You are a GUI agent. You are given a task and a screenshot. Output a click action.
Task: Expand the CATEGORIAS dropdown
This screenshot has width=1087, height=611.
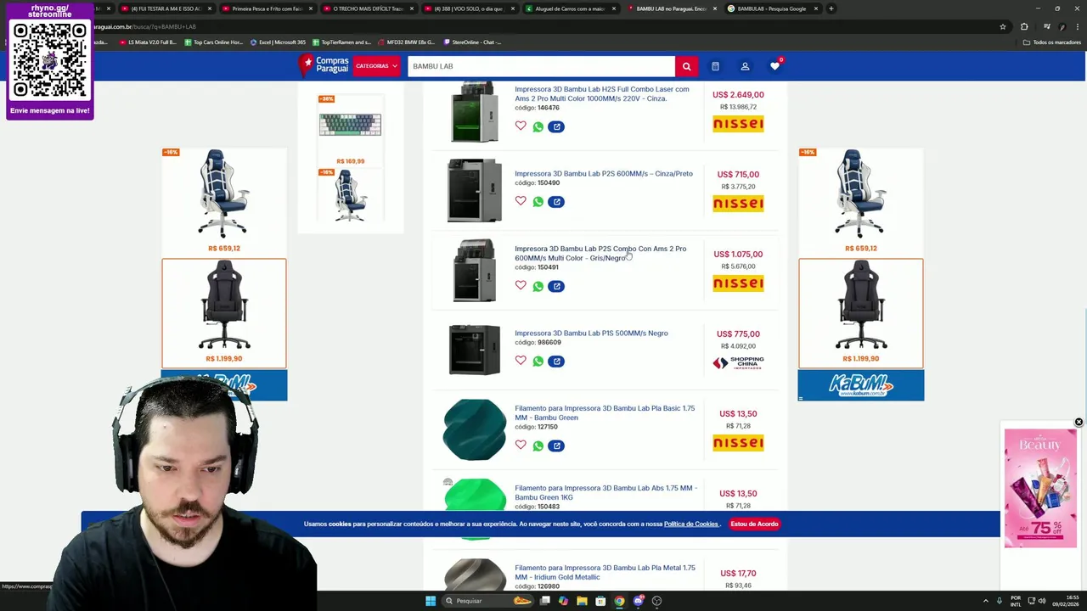[x=376, y=66]
